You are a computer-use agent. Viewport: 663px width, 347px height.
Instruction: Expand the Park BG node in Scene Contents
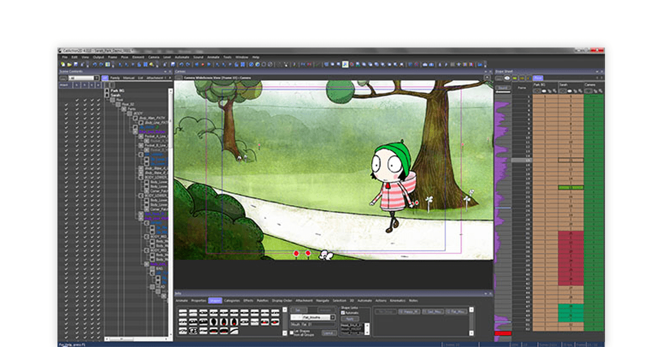pos(107,91)
